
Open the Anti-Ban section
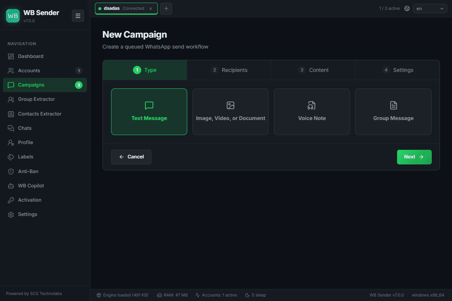[45, 172]
